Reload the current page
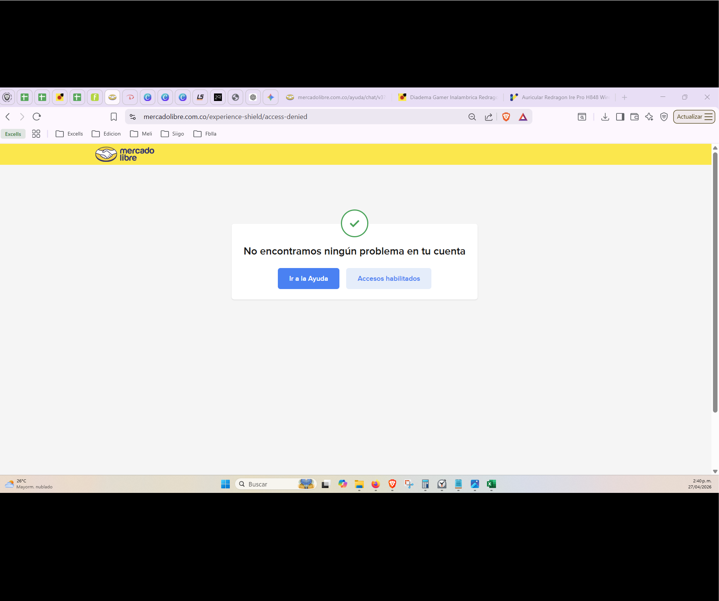This screenshot has width=719, height=601. (37, 117)
